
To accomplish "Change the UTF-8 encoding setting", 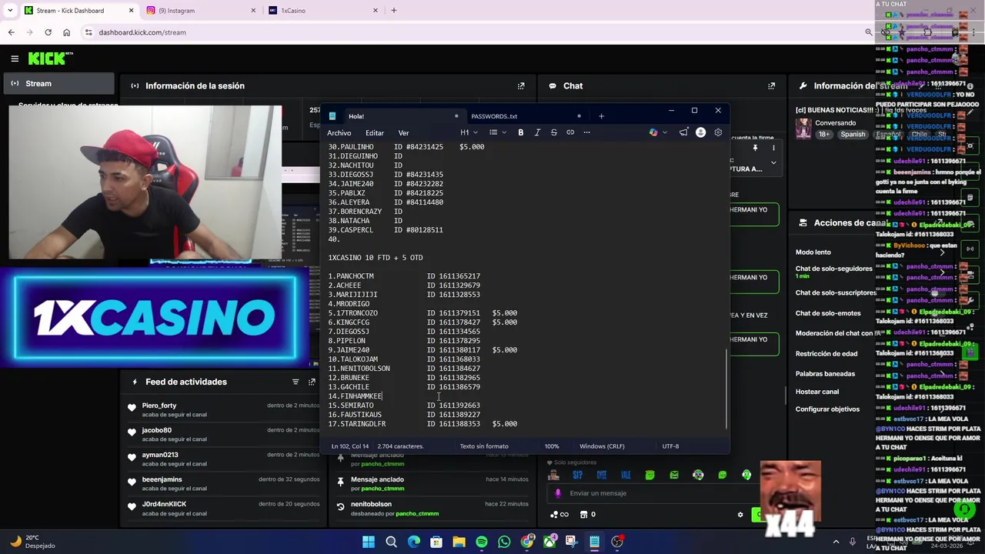I will 670,446.
